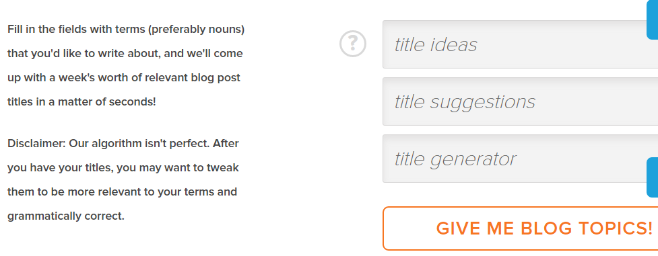Click the blue tab beside the title generator field
This screenshot has width=658, height=256.
652,177
